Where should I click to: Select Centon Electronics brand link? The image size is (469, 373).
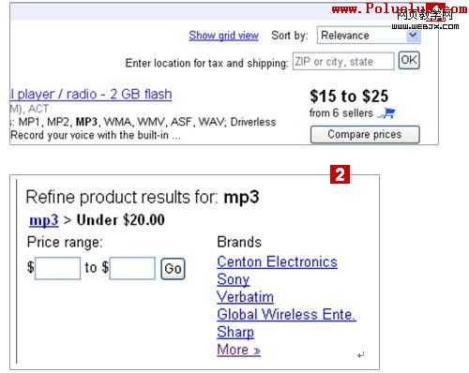point(278,261)
